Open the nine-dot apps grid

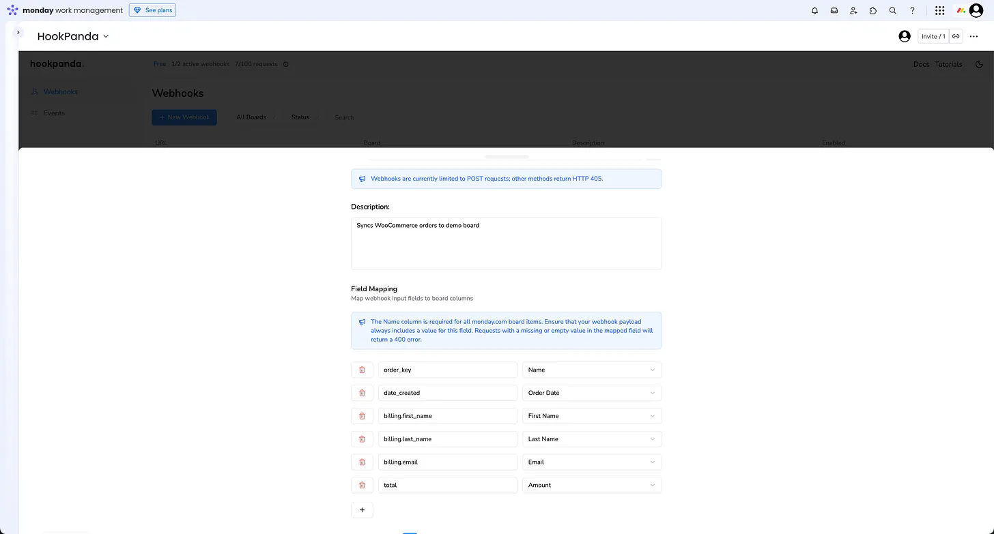[939, 10]
